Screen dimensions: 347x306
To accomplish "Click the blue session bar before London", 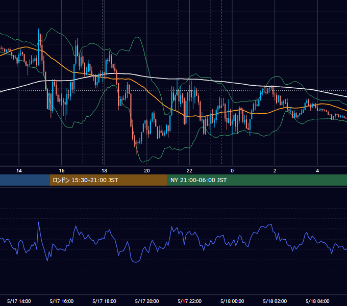I will tap(25, 180).
